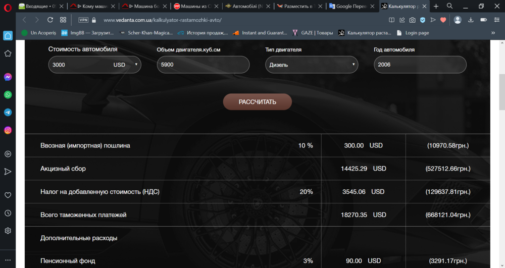Select total 18270.35 USD value
Screen dimensions: 505x268
pyautogui.click(x=363, y=215)
